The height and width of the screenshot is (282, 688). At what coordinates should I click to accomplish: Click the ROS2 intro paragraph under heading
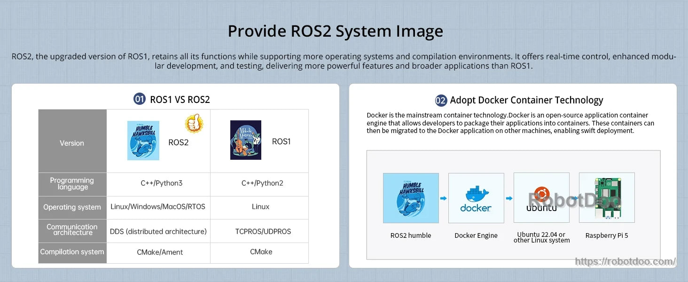344,61
